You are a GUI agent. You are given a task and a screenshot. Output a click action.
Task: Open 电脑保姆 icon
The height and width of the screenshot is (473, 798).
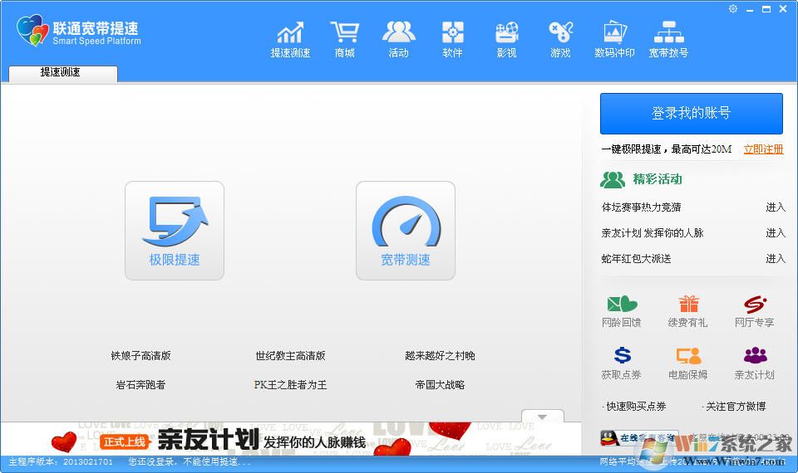coord(688,363)
